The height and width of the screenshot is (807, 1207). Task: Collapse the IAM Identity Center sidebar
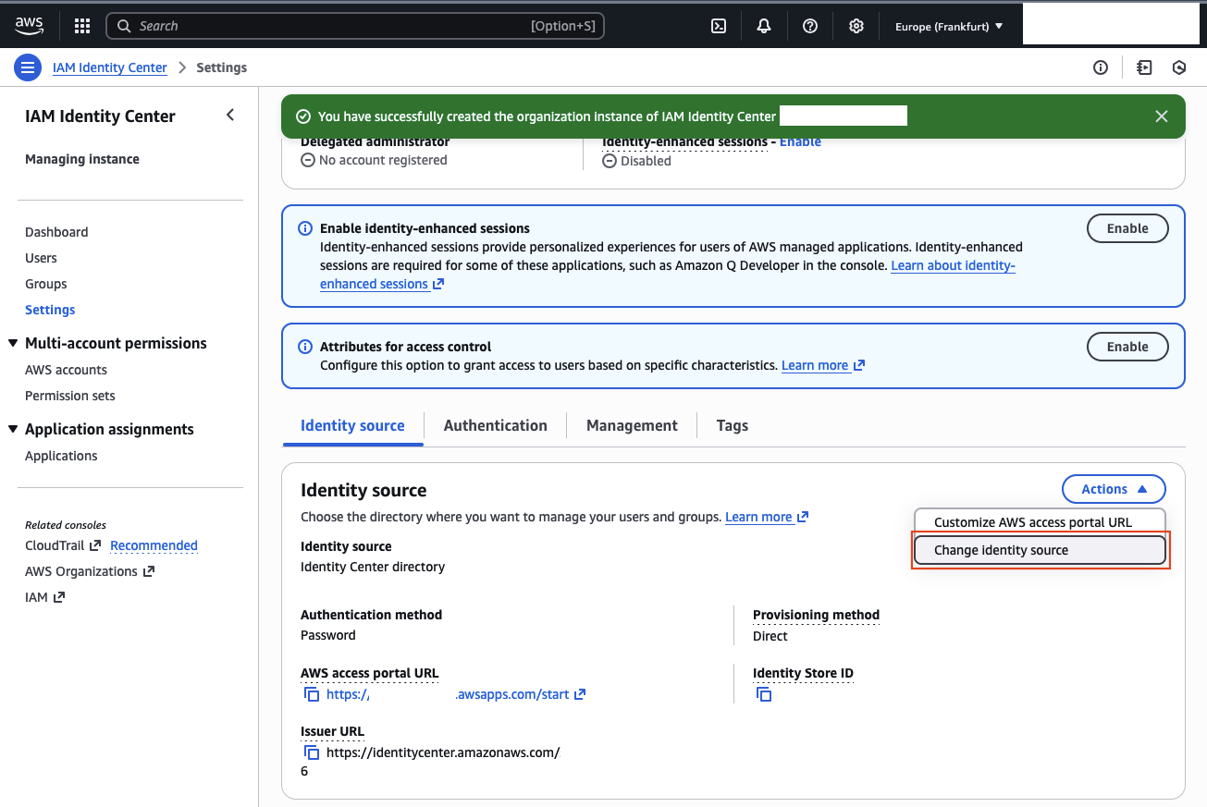(x=230, y=115)
